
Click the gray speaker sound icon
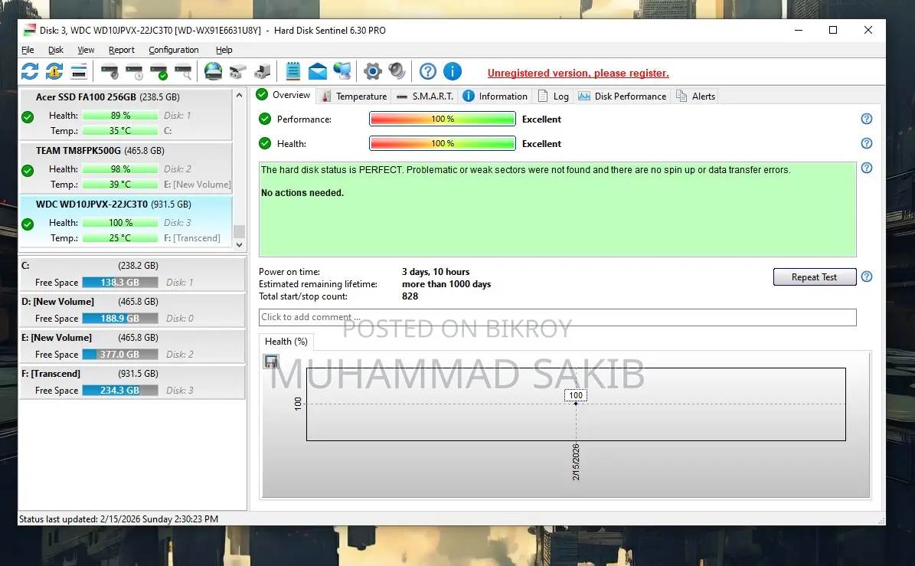397,71
